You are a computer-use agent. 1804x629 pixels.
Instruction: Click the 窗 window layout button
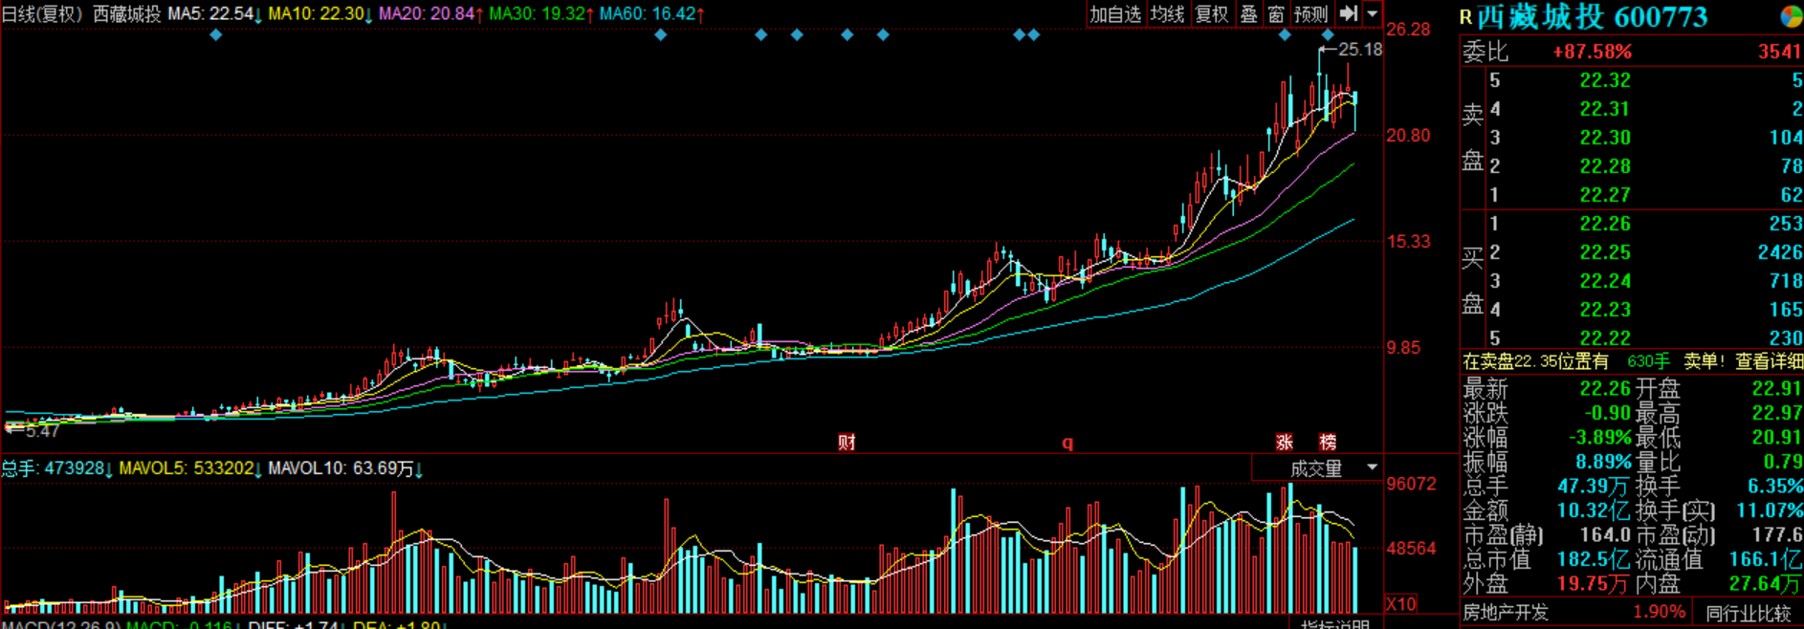click(x=1276, y=13)
